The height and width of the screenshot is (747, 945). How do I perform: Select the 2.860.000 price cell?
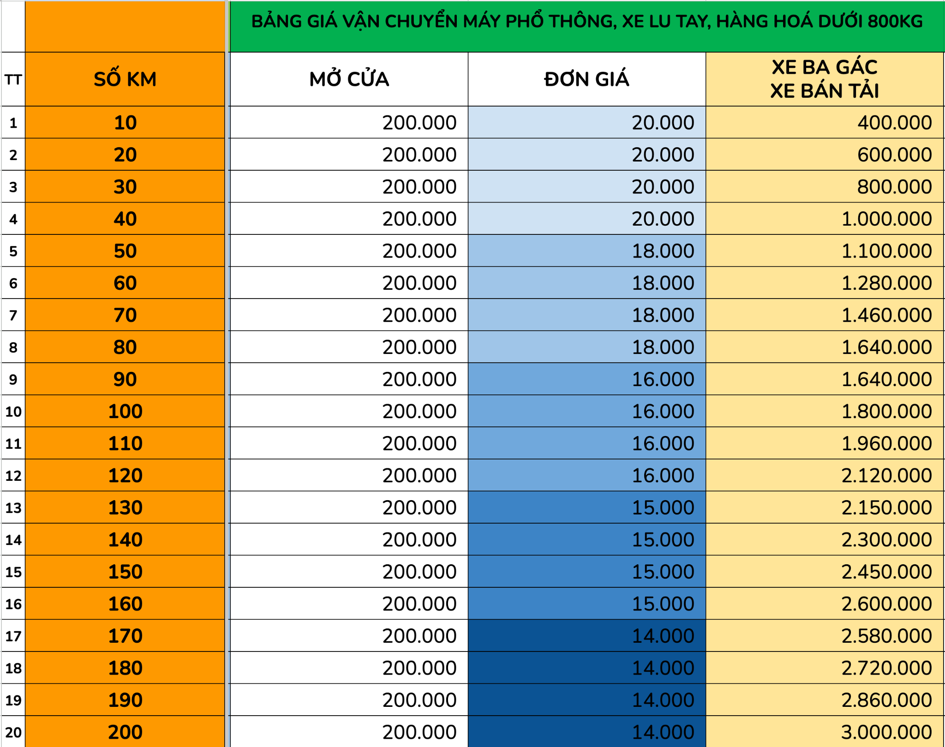click(825, 700)
